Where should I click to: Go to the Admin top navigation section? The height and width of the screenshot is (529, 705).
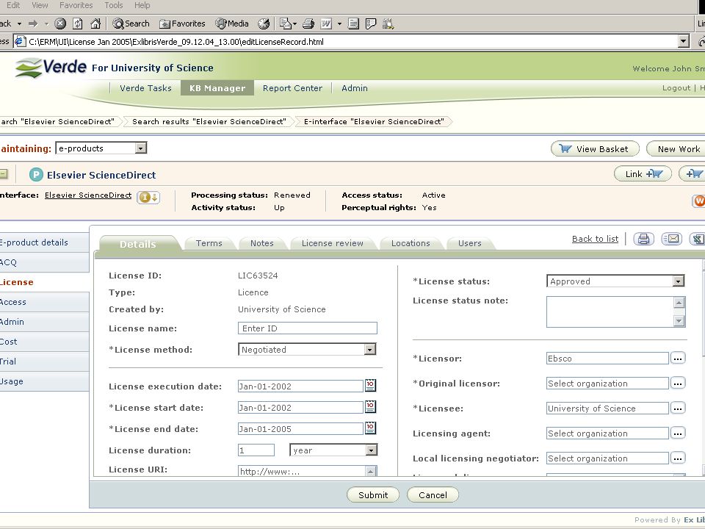354,88
